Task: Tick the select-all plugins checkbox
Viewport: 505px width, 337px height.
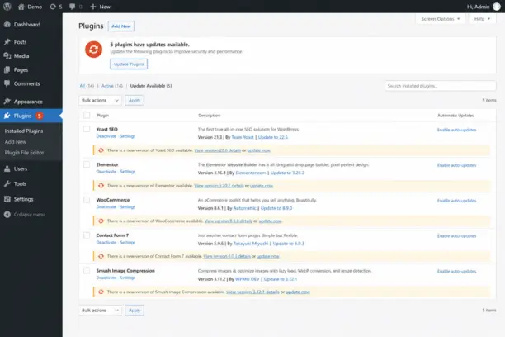Action: tap(87, 115)
